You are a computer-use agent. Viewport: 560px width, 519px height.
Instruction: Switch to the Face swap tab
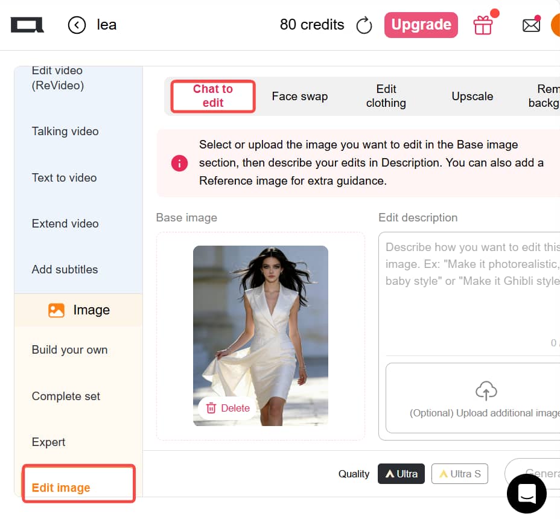pos(300,96)
